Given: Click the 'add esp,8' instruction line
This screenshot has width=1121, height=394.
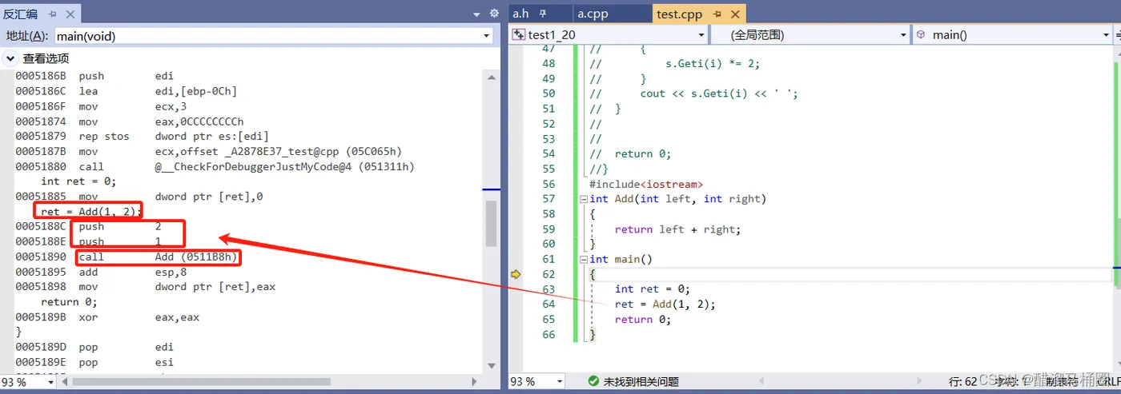Looking at the screenshot, I should click(x=101, y=272).
